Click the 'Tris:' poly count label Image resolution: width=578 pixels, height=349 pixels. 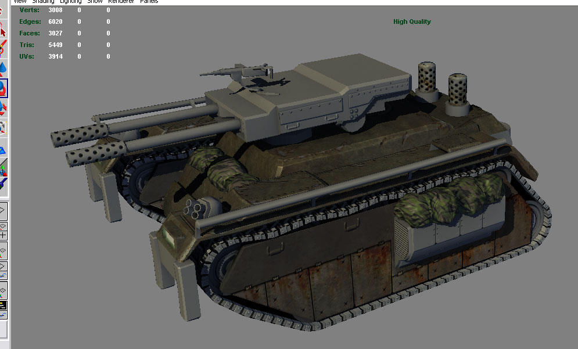pos(27,45)
